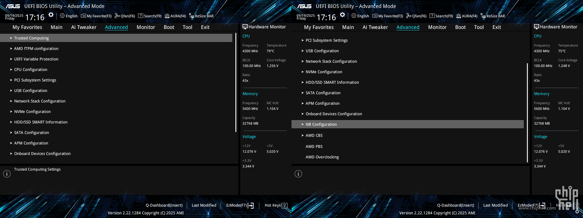Open My Favorite(F3) in right BIOS screen
The height and width of the screenshot is (218, 583).
[x=388, y=16]
